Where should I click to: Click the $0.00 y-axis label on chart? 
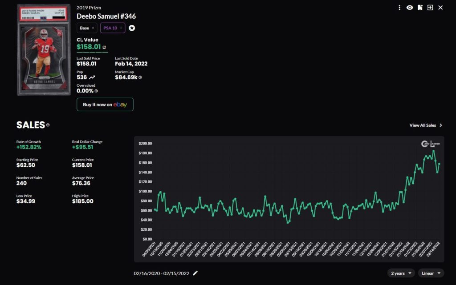147,239
